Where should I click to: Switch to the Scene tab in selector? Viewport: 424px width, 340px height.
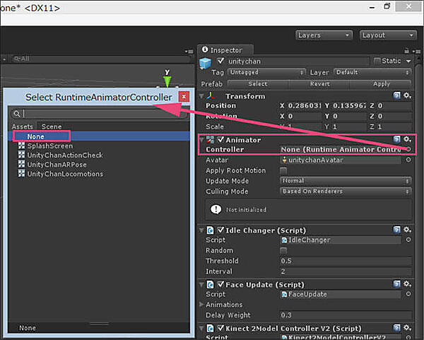pos(51,127)
